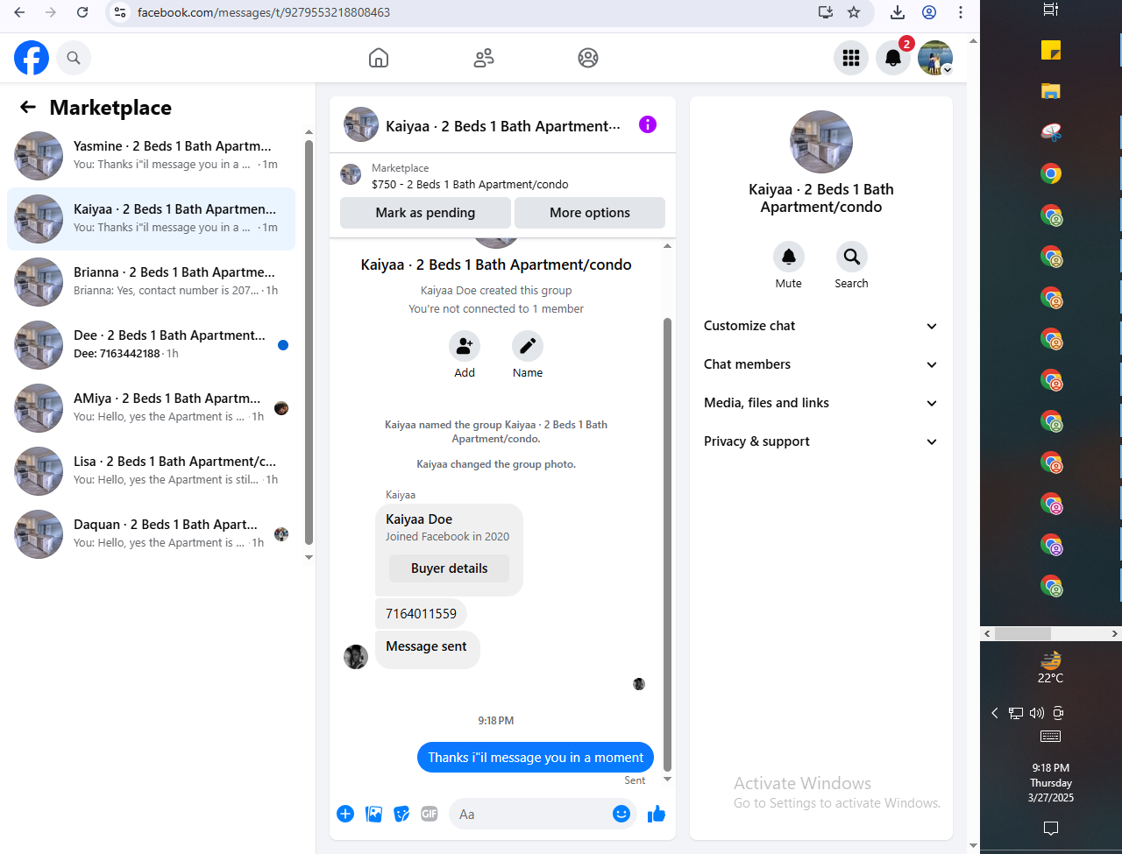
Task: Open the weather widget showing 22°C
Action: coord(1050,668)
